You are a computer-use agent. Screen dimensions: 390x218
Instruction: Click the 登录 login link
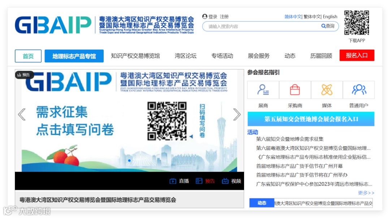[x=213, y=17]
